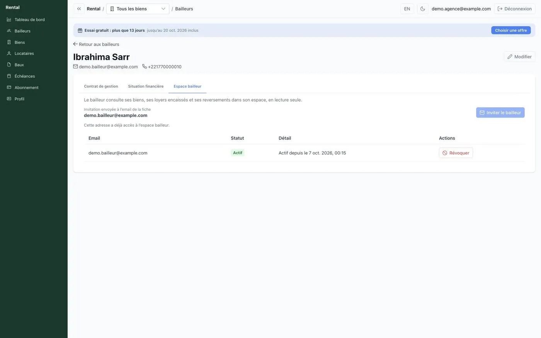Click the envelope icon beside landlord email
541x338 pixels.
point(75,66)
